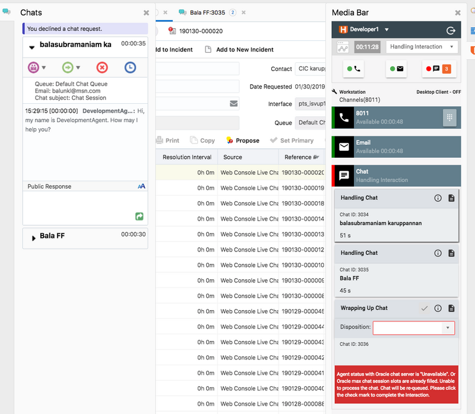475x414 pixels.
Task: Click the blue clock icon in chat toolbar
Action: click(x=130, y=68)
